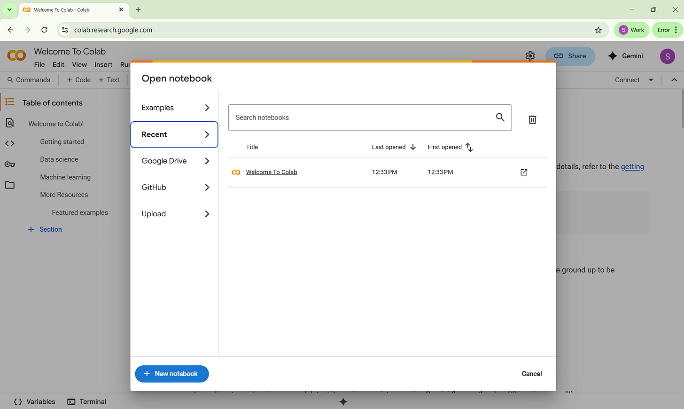Screen dimensions: 684x409
Task: Bookmark page with star icon
Action: (598, 30)
